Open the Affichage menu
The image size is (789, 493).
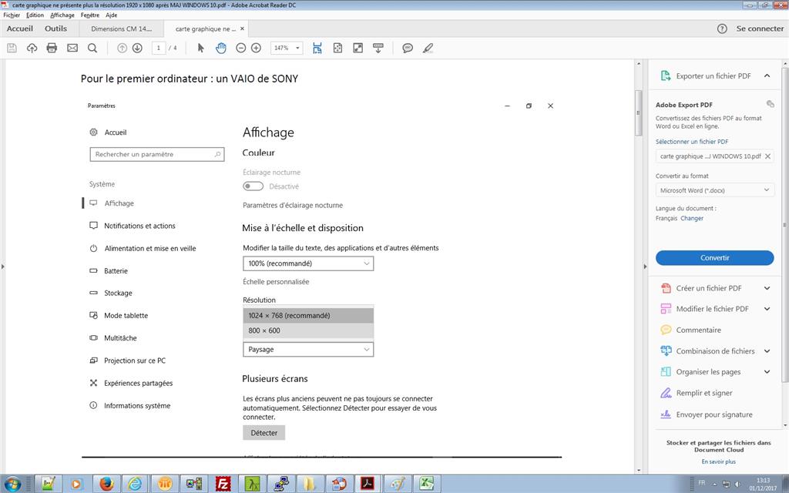[62, 15]
